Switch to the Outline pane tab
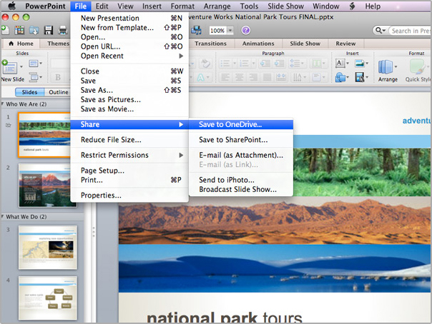 [58, 92]
